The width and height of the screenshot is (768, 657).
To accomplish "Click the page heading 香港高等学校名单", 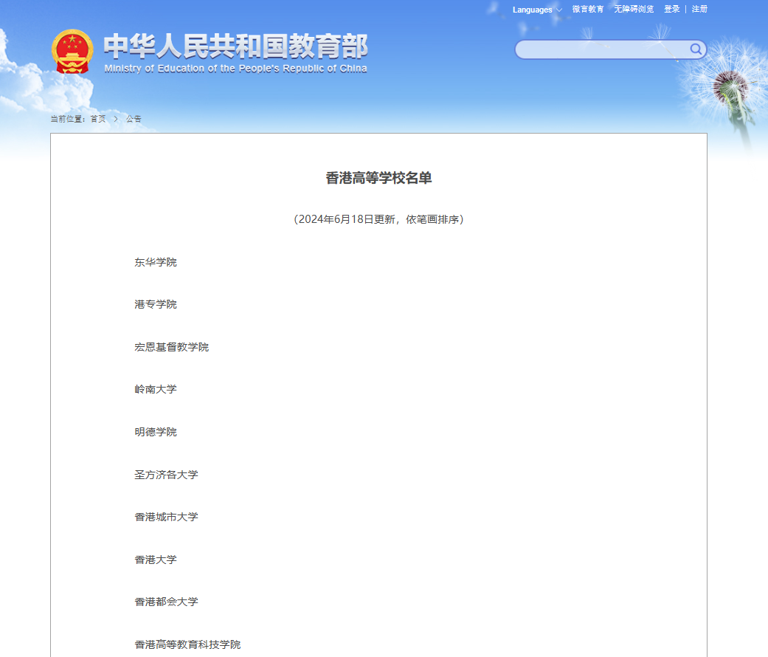I will [x=378, y=178].
